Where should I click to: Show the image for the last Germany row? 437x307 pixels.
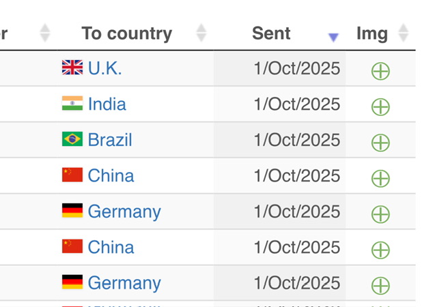point(380,286)
